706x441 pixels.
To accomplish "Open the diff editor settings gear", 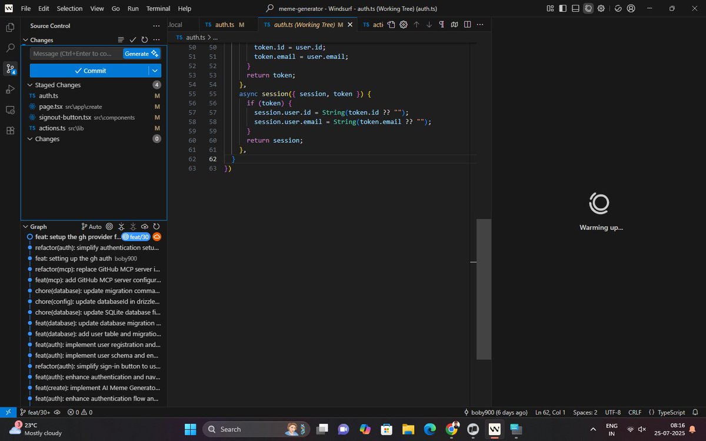I will tap(404, 24).
